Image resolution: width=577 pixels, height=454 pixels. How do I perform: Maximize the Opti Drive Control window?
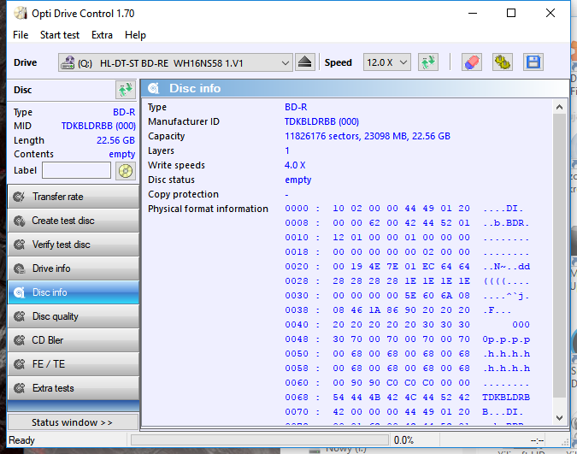511,14
